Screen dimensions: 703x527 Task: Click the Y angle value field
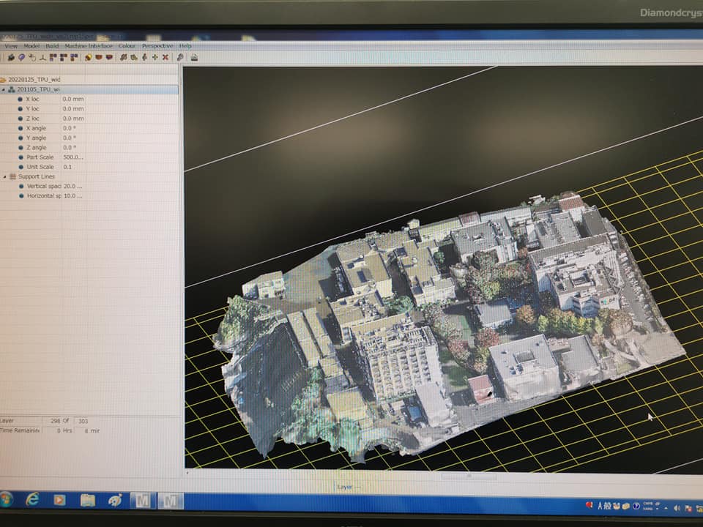coord(70,138)
